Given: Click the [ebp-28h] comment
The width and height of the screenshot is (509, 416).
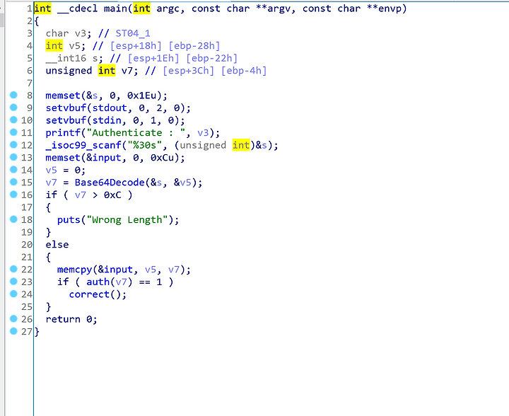Looking at the screenshot, I should click(x=194, y=46).
